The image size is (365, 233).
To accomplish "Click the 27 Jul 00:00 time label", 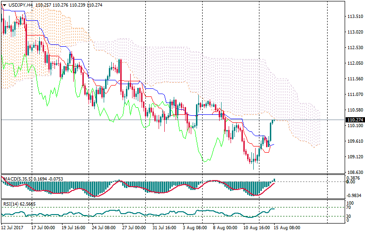I will coord(134,228).
